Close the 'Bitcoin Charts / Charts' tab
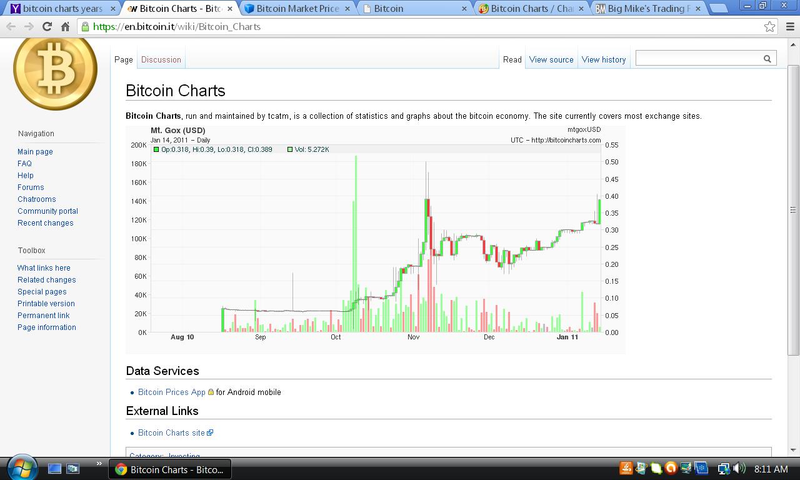The width and height of the screenshot is (800, 480). tap(581, 9)
